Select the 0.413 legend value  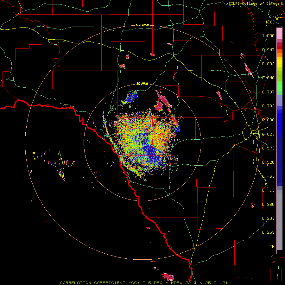(268, 190)
